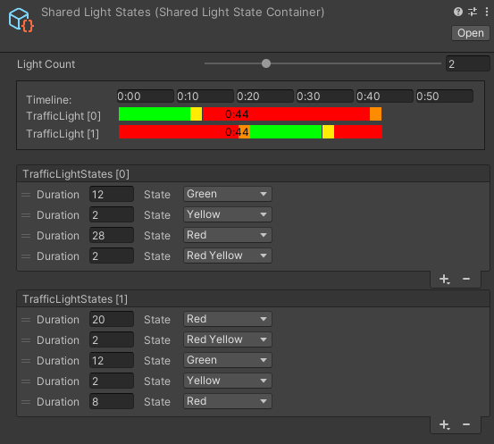Click the orange end segment of TrafficLight [0]
The height and width of the screenshot is (444, 494).
coord(375,113)
